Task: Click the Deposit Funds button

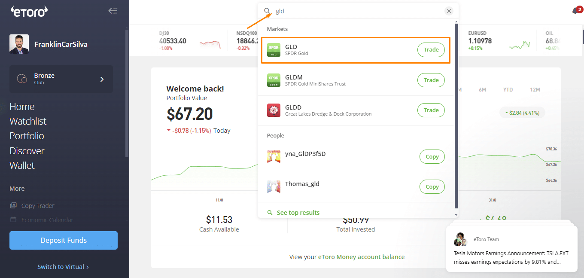Action: 64,240
